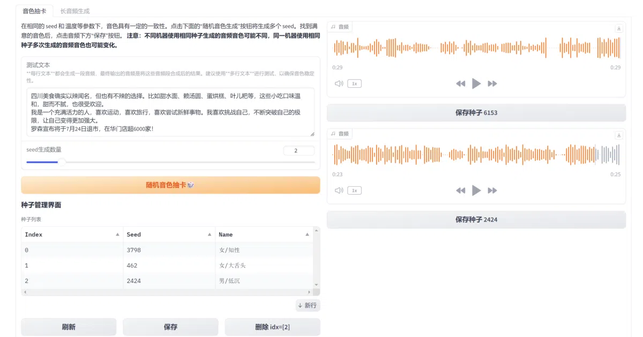Click 保存种子 6153 button
643x337 pixels.
(x=476, y=113)
